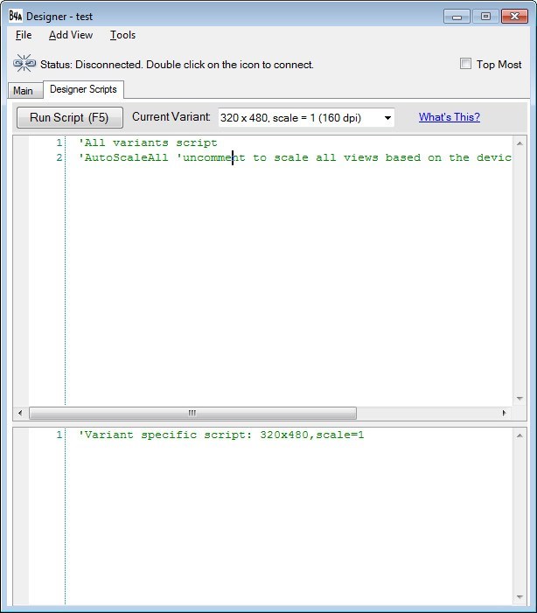This screenshot has width=537, height=613.
Task: Click the horizontal scrollbar thumb in upper script
Action: coord(192,413)
